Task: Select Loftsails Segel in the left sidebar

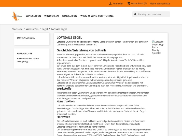Action: 26,38
